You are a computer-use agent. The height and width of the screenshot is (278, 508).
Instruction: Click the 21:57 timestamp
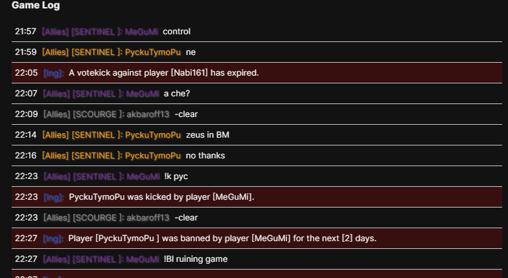point(23,31)
